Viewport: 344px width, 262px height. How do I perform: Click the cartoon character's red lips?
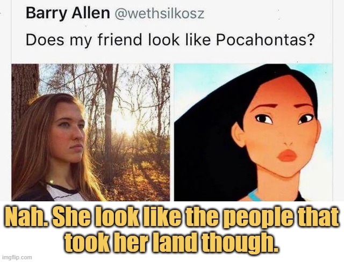tap(287, 155)
